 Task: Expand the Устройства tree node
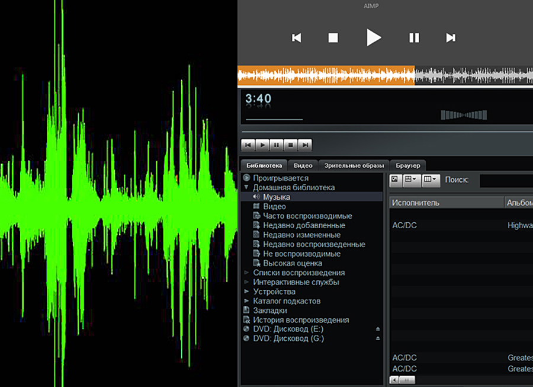click(247, 292)
